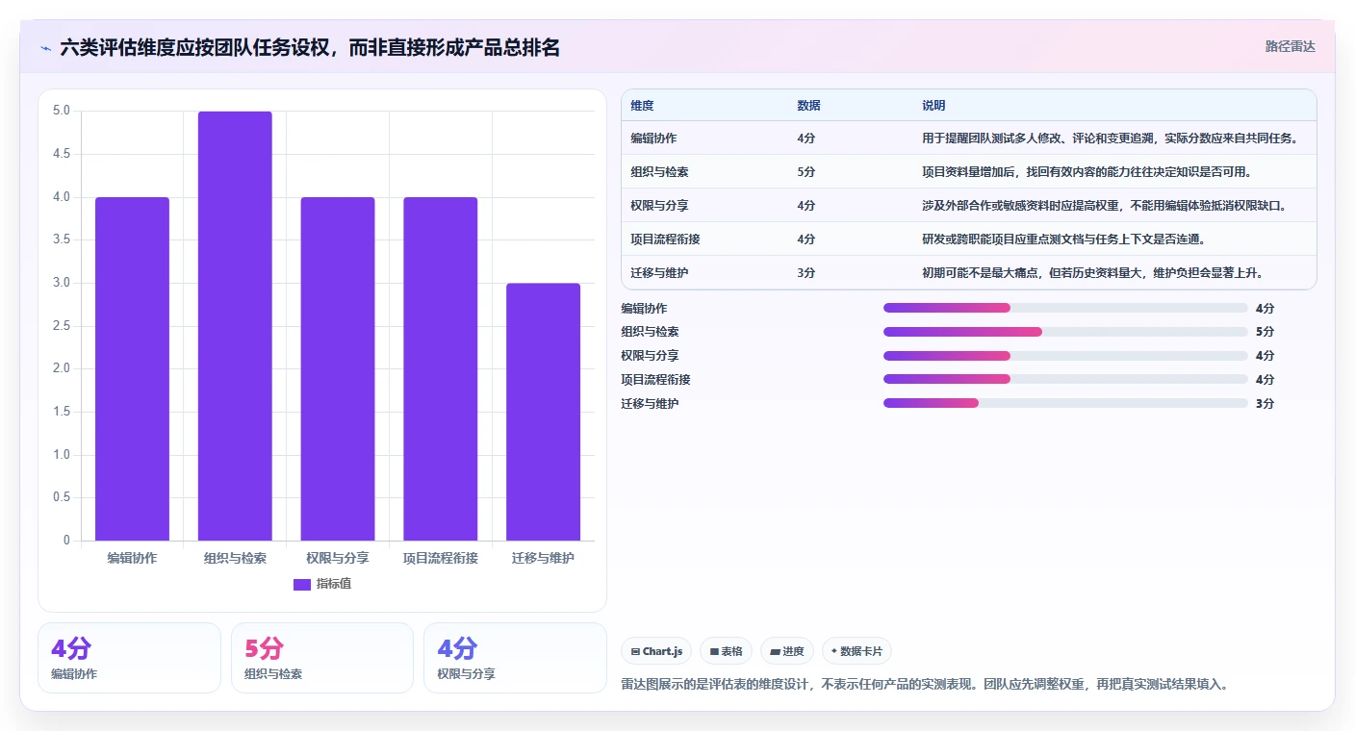
Task: Open the 4分 权限与分享 data card
Action: [x=515, y=658]
